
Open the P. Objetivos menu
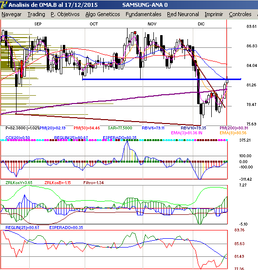(65, 14)
